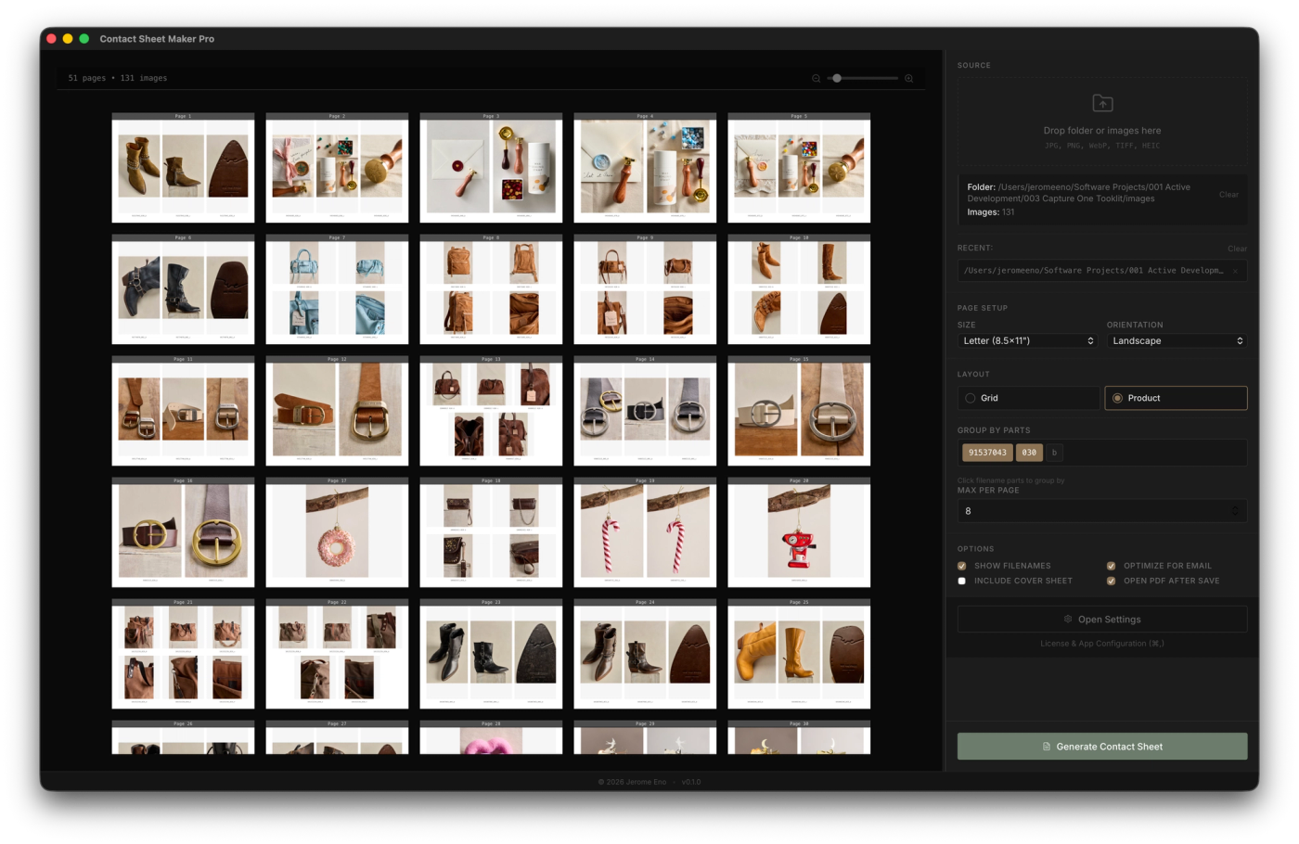The height and width of the screenshot is (844, 1299).
Task: Click the Max Per Page stepper arrows
Action: (1235, 511)
